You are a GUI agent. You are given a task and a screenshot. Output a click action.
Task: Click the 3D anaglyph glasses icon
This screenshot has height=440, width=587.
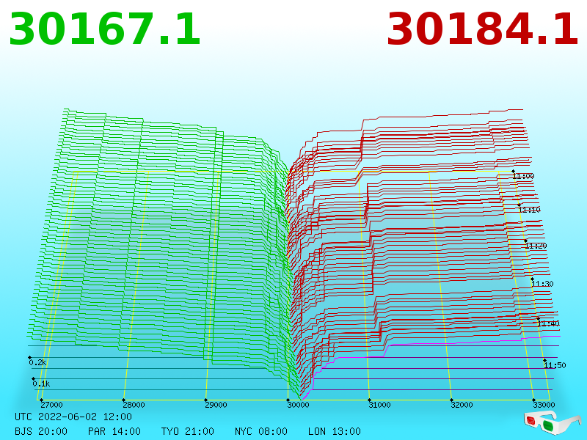pyautogui.click(x=552, y=422)
